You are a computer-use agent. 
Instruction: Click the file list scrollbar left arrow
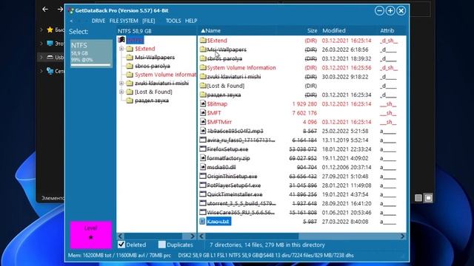[x=201, y=236]
